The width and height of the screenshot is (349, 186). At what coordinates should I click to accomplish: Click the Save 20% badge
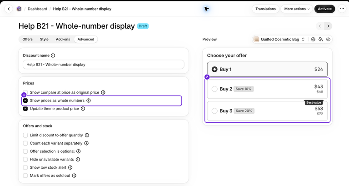click(x=244, y=111)
